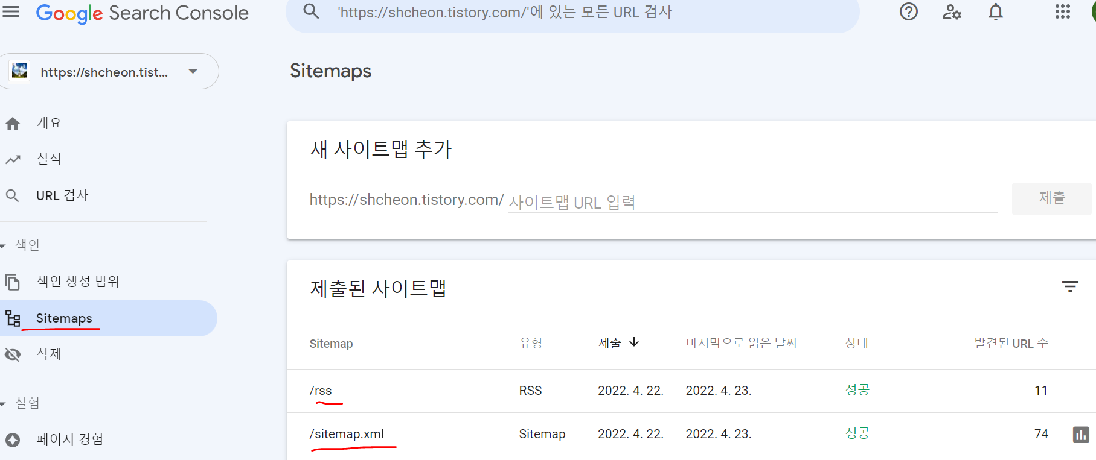Click the search magnifier icon in URL bar
Image resolution: width=1096 pixels, height=460 pixels.
pyautogui.click(x=311, y=11)
